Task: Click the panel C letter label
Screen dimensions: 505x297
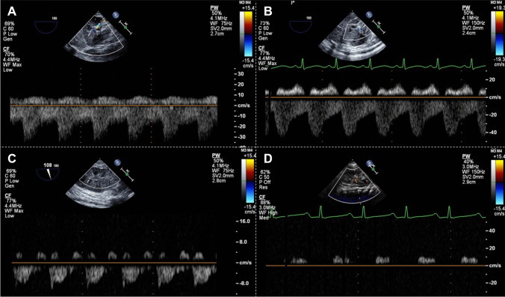Action: 12,159
